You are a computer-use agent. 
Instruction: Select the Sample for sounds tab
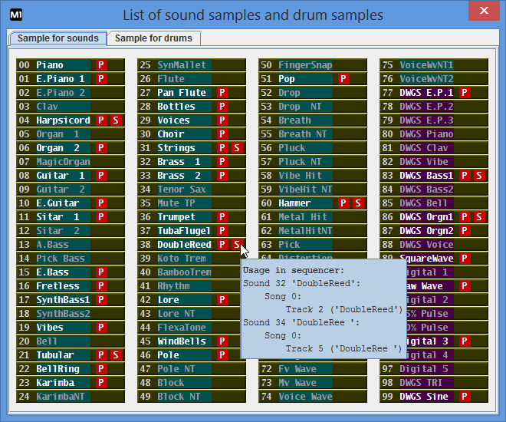click(58, 38)
